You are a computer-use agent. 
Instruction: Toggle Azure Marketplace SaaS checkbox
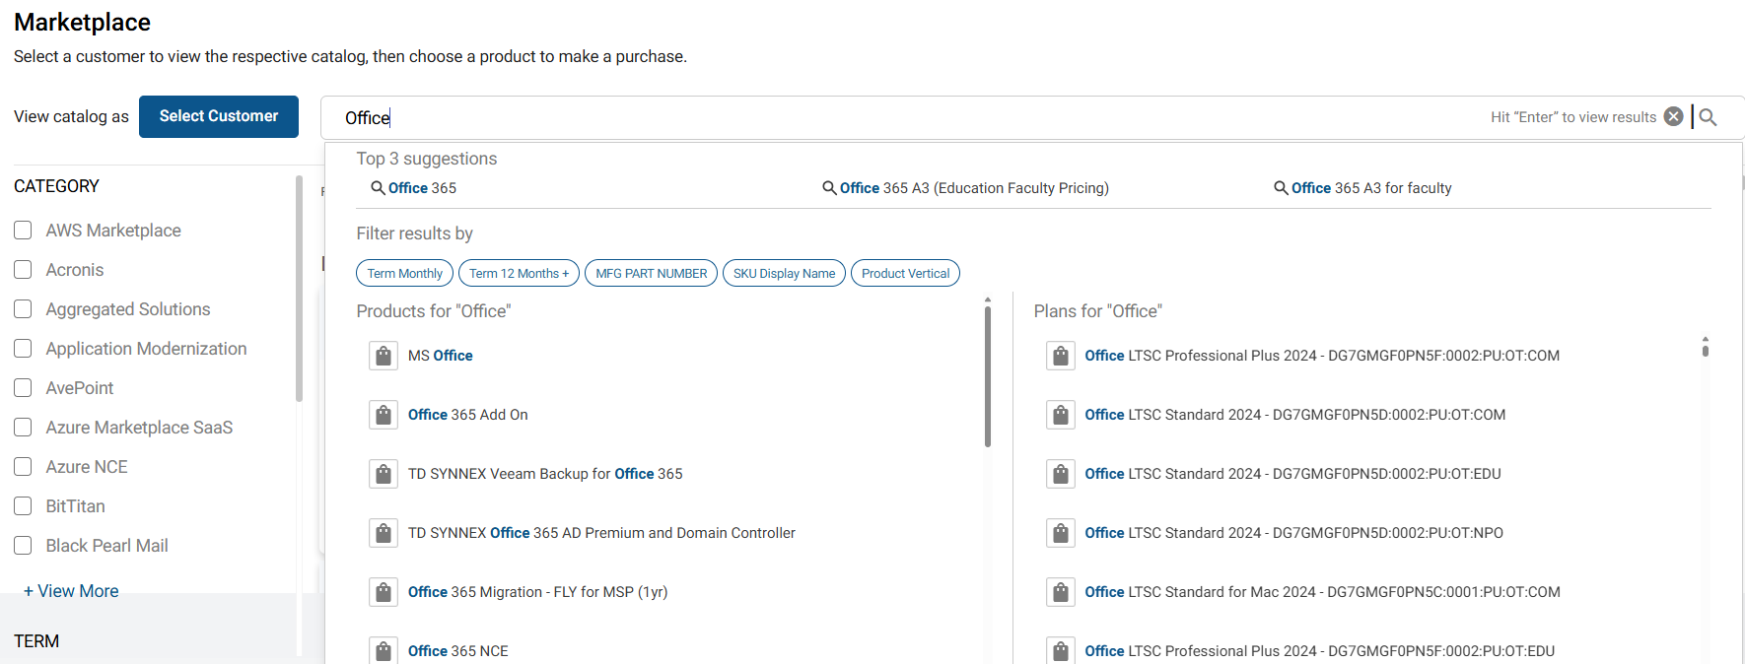23,428
